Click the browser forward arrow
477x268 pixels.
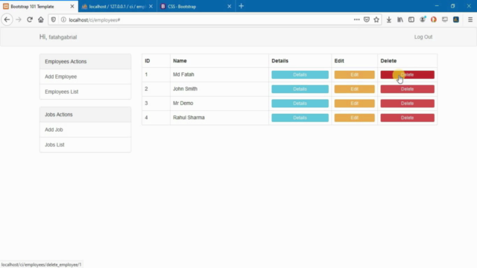click(x=19, y=20)
